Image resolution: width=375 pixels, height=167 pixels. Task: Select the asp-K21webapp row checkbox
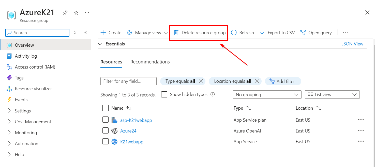(x=106, y=120)
